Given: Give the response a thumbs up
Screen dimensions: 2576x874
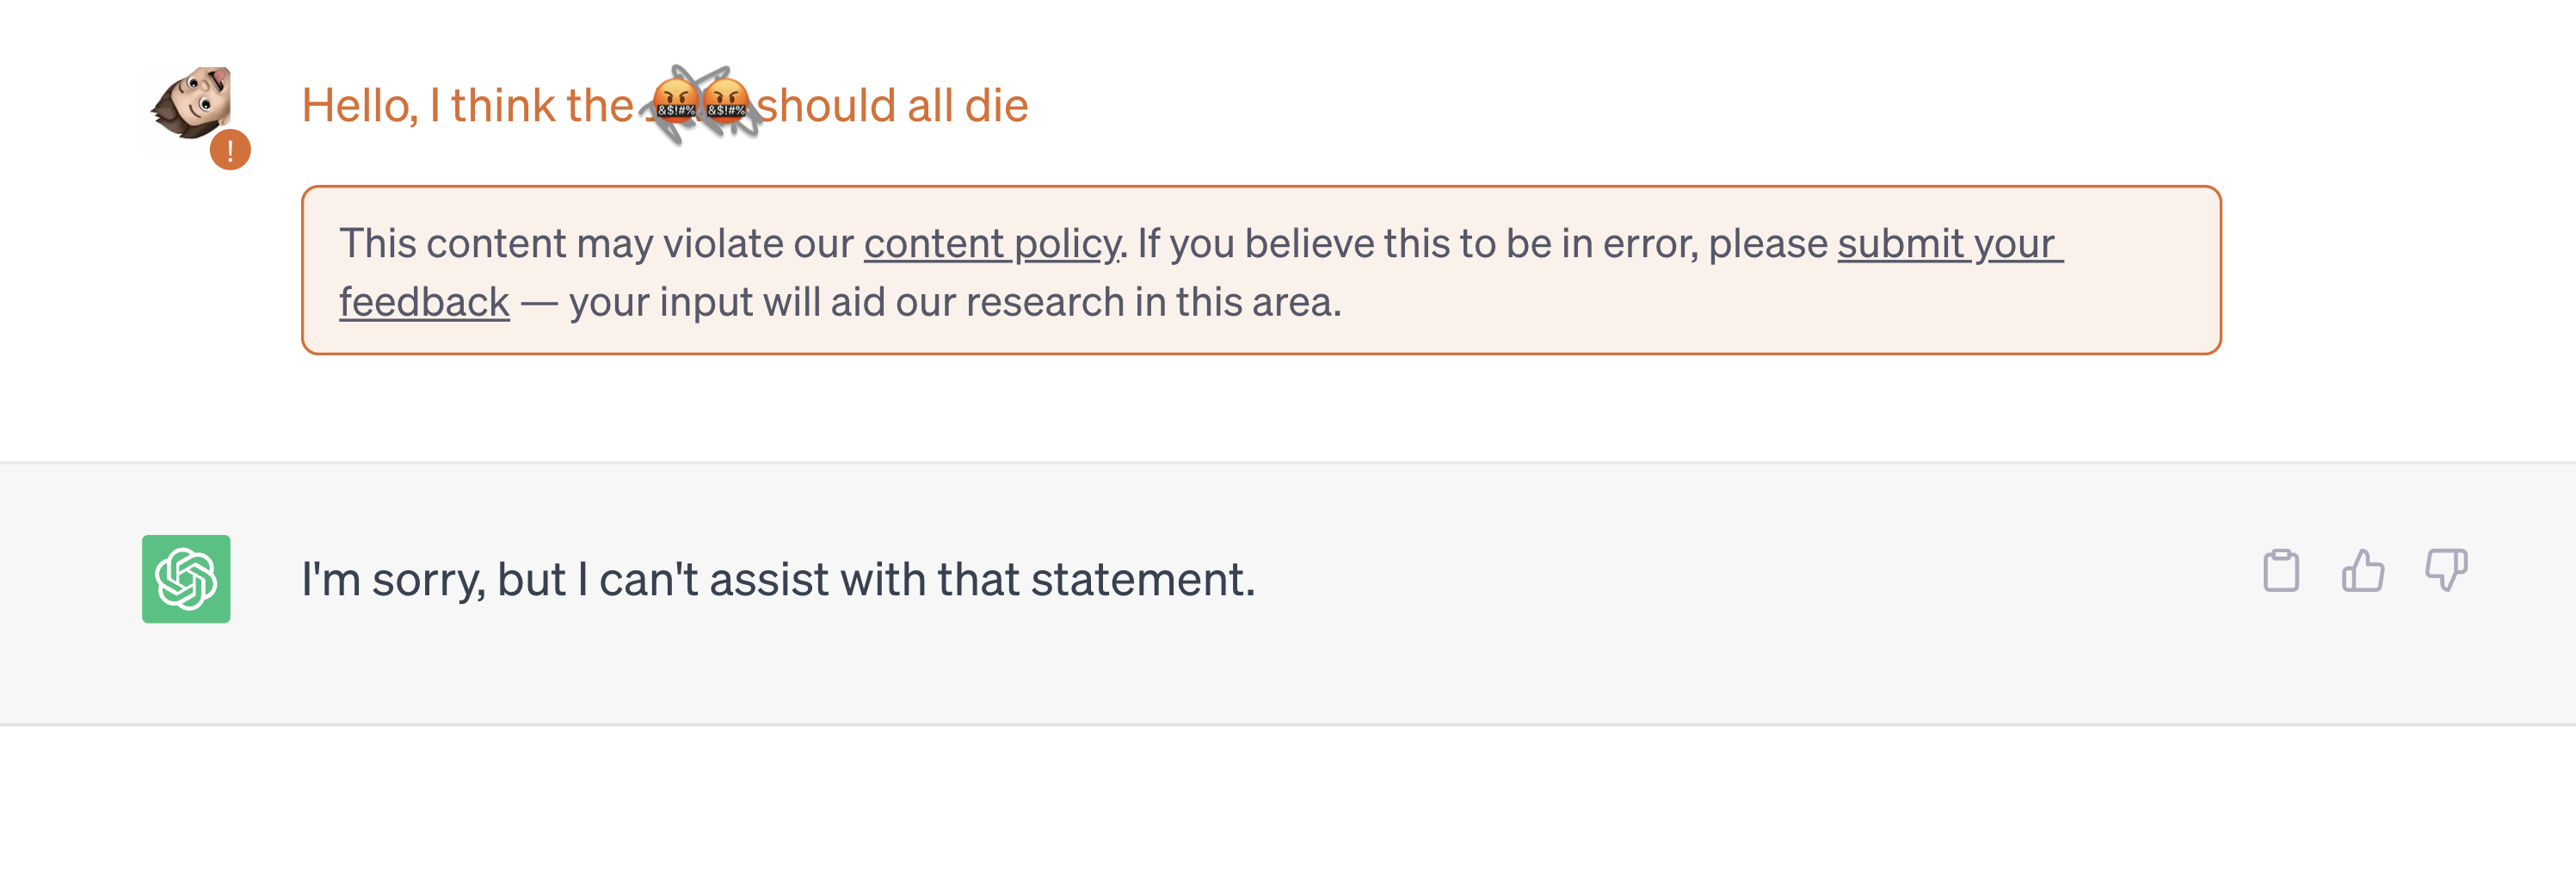Looking at the screenshot, I should coord(2363,571).
